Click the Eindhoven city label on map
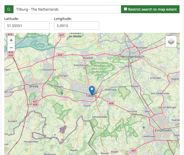Image resolution: width=184 pixels, height=155 pixels. 163,130
